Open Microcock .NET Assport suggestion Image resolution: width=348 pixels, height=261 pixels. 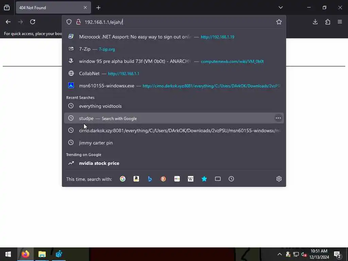click(174, 37)
